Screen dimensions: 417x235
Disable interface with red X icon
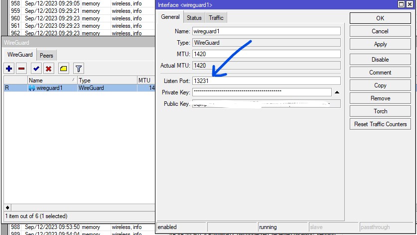coord(49,69)
